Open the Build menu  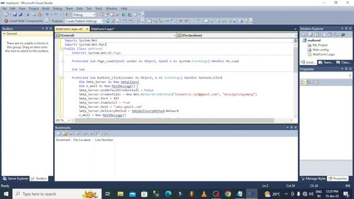click(45, 9)
